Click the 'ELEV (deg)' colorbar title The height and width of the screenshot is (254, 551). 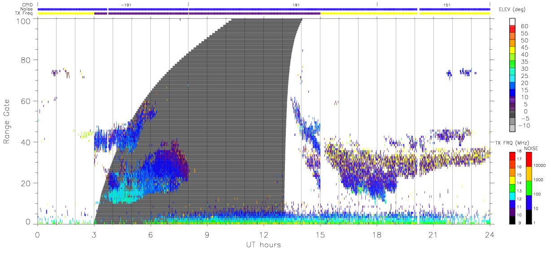[x=512, y=9]
